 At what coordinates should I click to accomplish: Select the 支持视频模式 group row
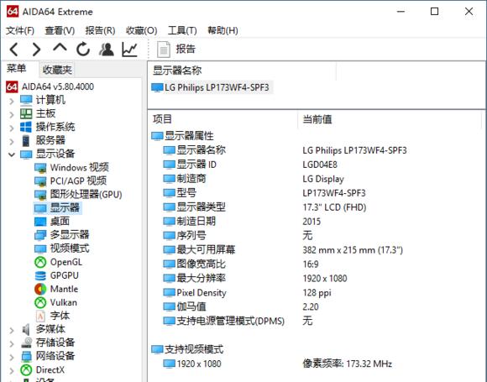click(187, 349)
